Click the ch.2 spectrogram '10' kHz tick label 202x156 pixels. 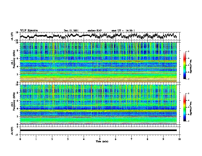pos(17,85)
